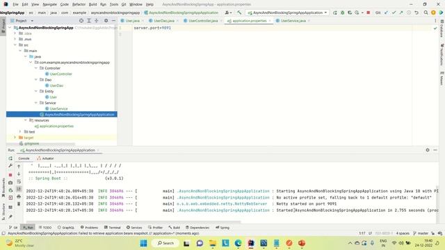Open the Navigate menu
445x250 pixels.
click(x=49, y=4)
